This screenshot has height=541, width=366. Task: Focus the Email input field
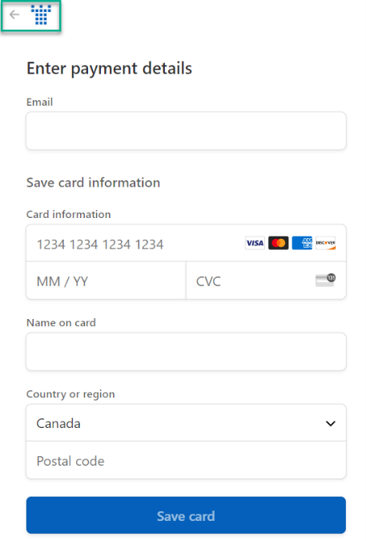coord(186,131)
